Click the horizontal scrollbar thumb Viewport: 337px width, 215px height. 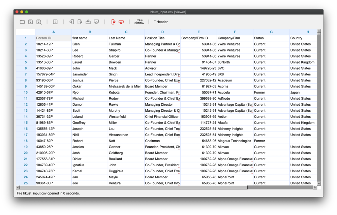tap(134, 187)
